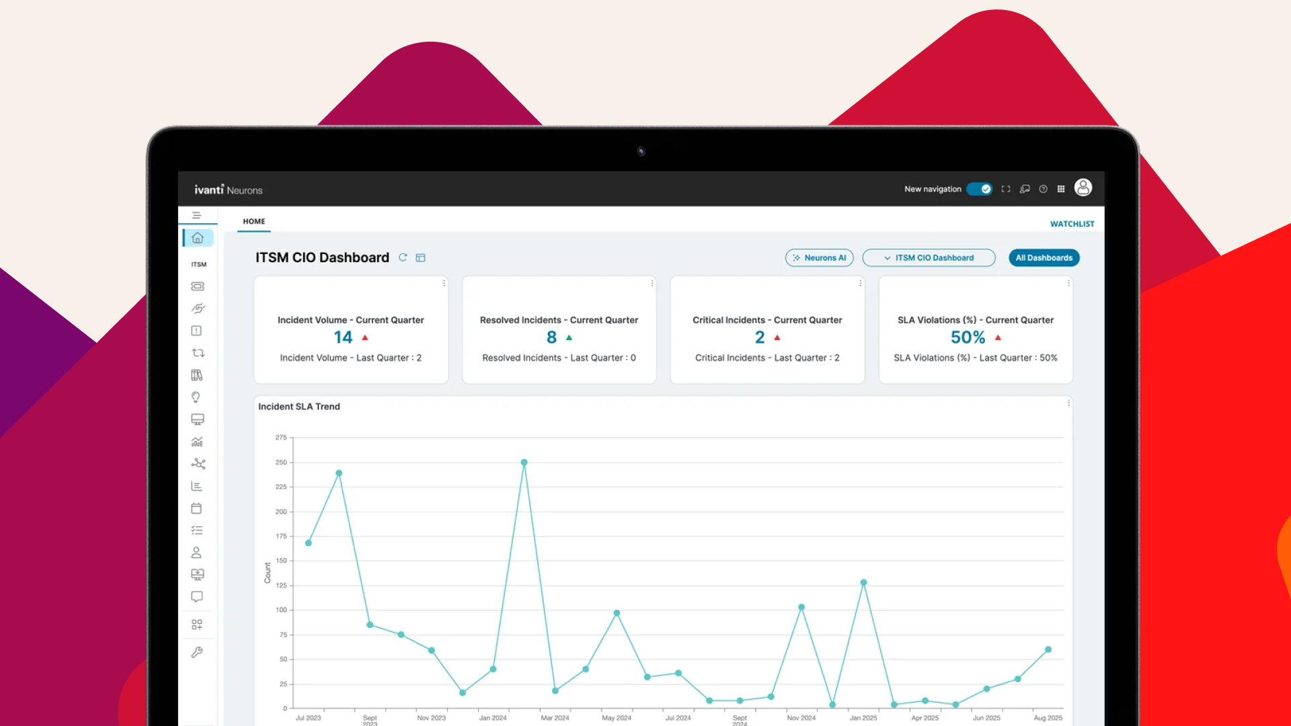Open the lightbulb icon in the sidebar

pos(196,397)
